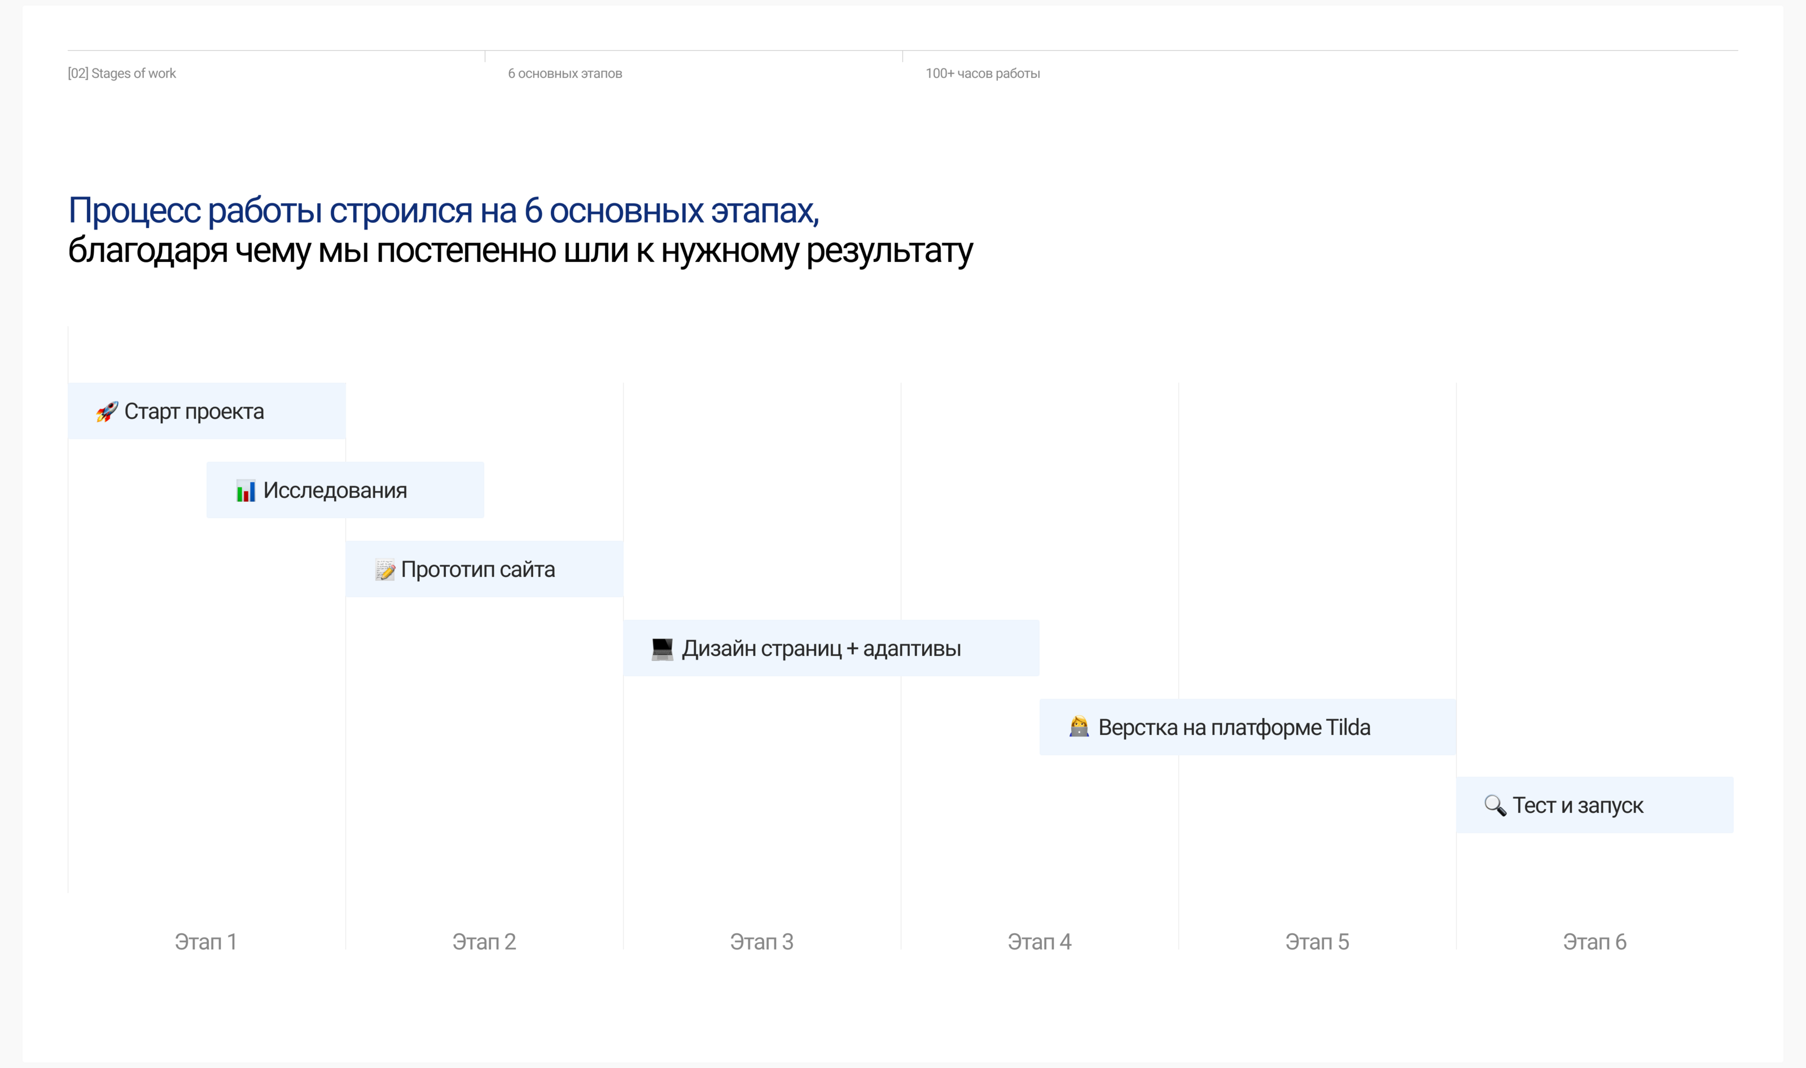1806x1068 pixels.
Task: Click the Этап 1 timeline label
Action: (x=206, y=942)
